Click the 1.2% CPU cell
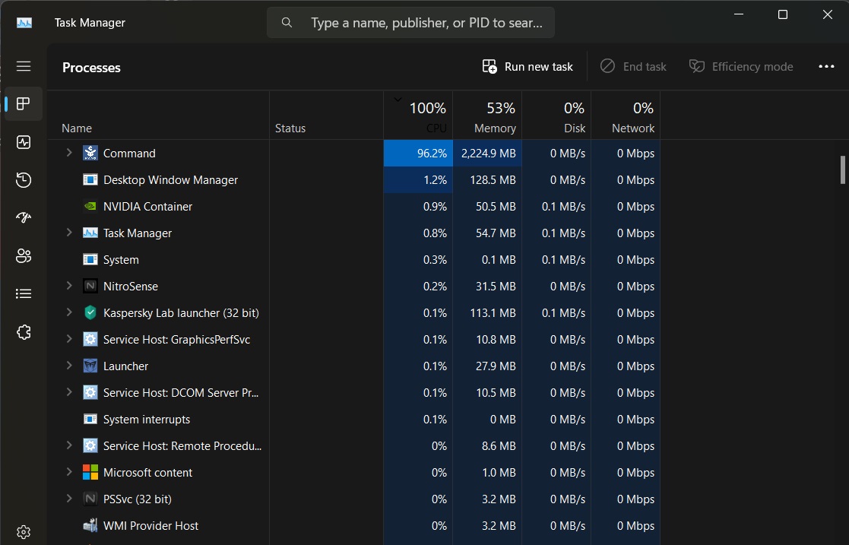Image resolution: width=849 pixels, height=545 pixels. point(418,180)
